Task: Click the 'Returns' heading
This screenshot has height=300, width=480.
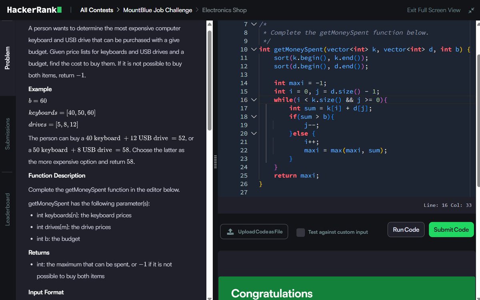Action: point(39,252)
